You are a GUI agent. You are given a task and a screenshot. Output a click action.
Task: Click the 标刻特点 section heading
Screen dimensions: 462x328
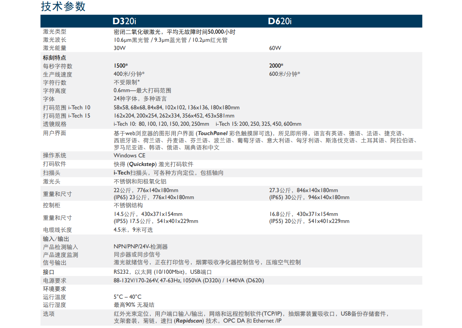click(x=55, y=58)
